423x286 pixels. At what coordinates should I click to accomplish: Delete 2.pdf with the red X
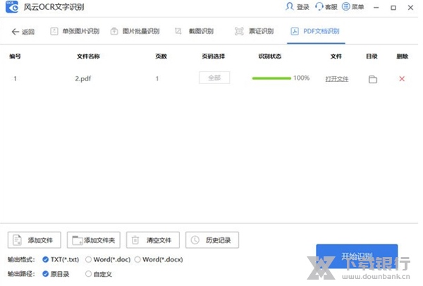(402, 78)
